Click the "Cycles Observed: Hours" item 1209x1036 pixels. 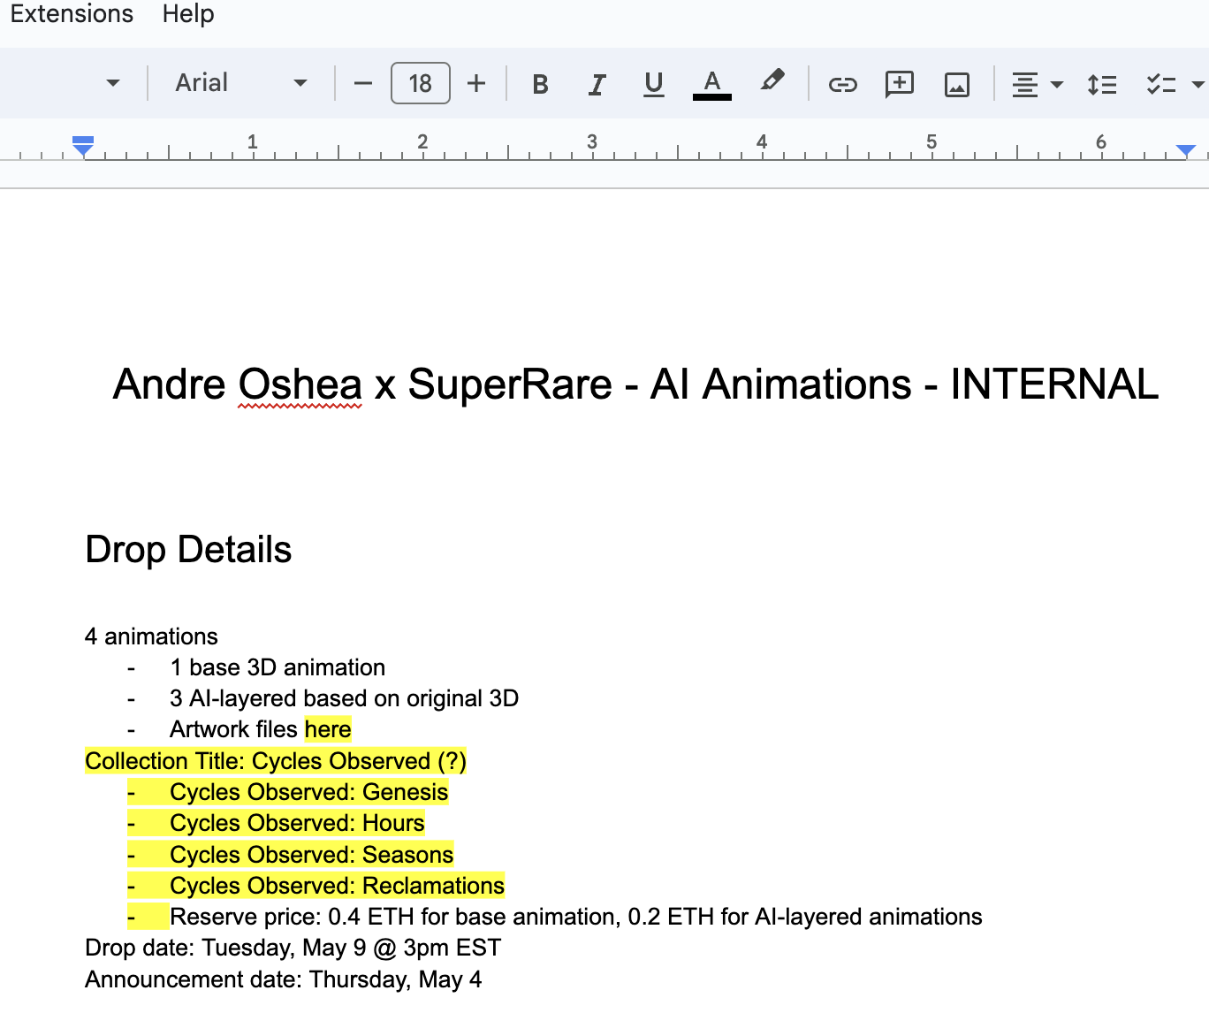point(297,823)
